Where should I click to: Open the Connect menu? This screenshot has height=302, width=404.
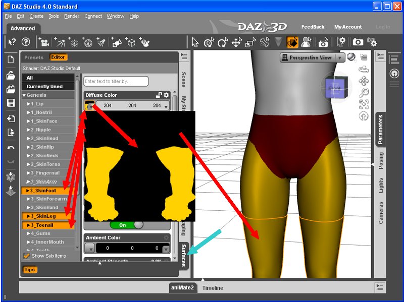pyautogui.click(x=93, y=16)
